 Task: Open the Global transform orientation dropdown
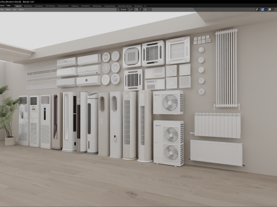[x=123, y=9]
